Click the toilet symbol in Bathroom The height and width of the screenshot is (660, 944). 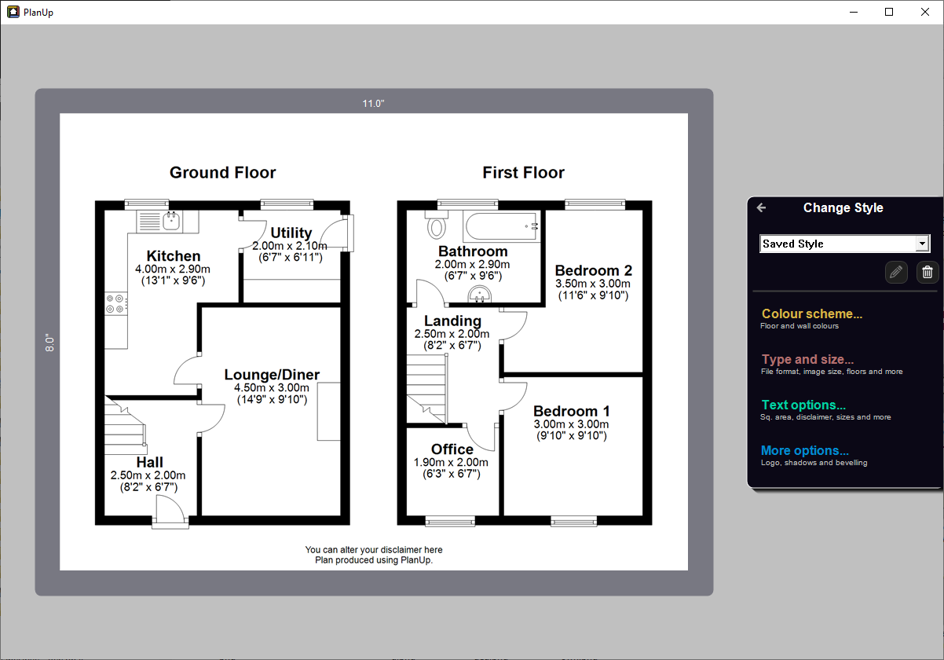[x=435, y=224]
